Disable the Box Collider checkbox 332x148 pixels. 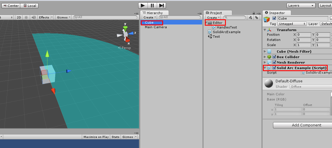point(274,57)
